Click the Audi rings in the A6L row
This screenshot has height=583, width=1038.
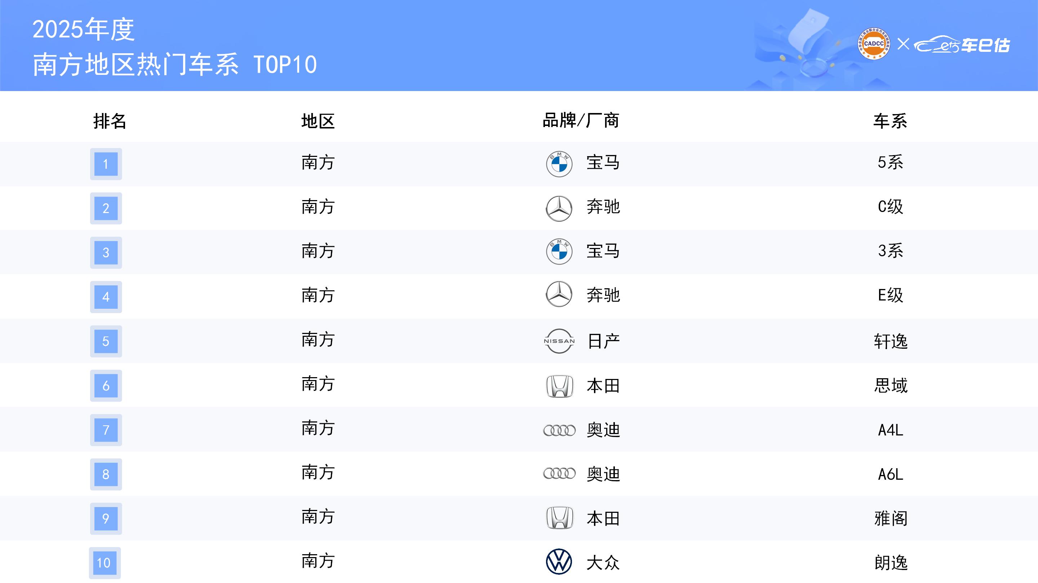[x=559, y=474]
